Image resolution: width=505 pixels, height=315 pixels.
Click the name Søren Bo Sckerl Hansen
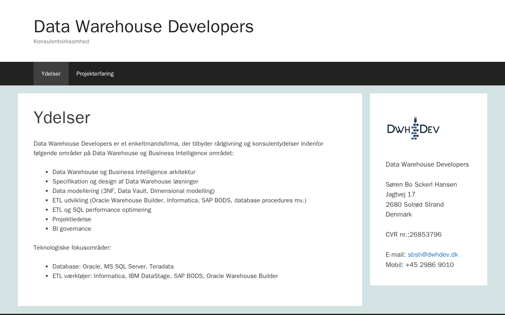coord(421,184)
